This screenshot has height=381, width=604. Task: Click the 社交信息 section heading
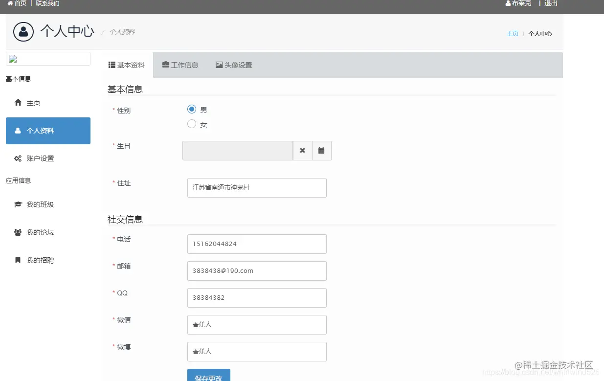coord(125,219)
